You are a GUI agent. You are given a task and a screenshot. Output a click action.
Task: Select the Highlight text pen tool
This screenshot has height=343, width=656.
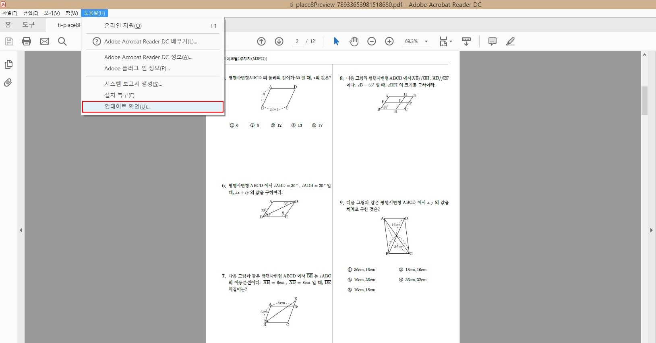click(510, 41)
